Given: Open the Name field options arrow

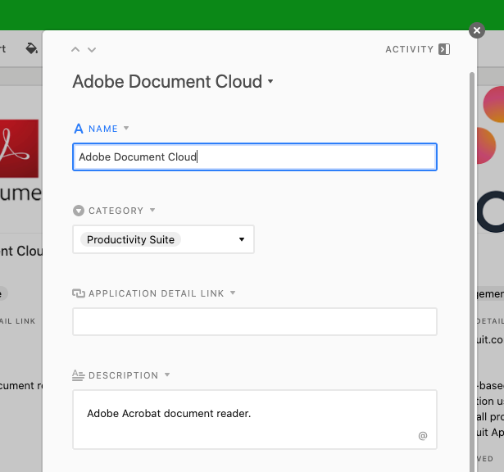Looking at the screenshot, I should click(126, 128).
